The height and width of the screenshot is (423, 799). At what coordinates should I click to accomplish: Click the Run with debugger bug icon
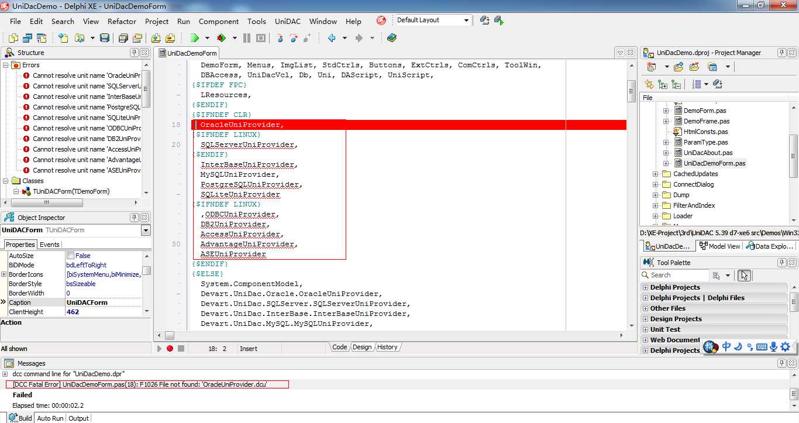(222, 38)
